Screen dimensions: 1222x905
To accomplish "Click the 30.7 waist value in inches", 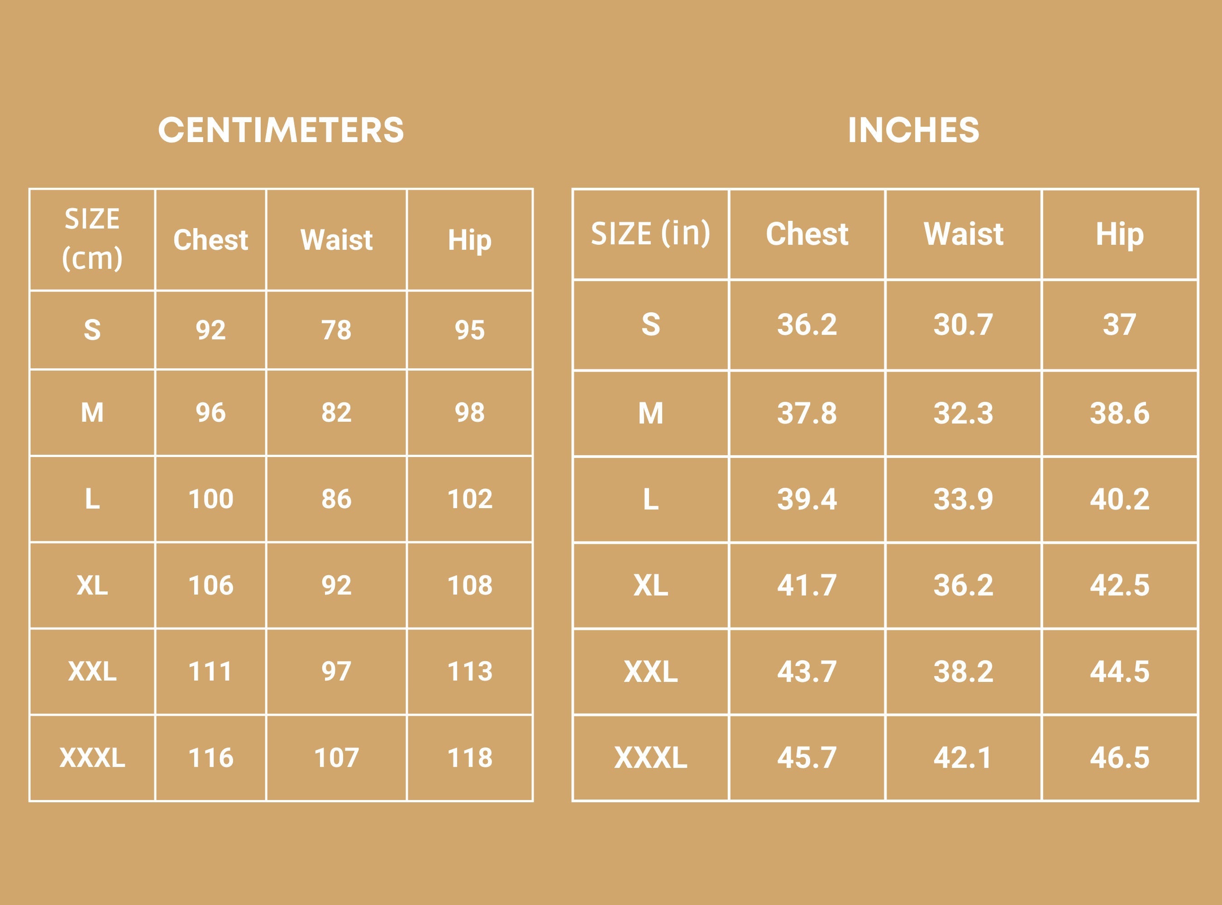I will 963,325.
